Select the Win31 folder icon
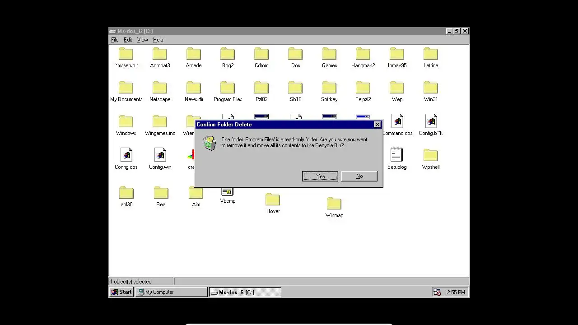The height and width of the screenshot is (325, 578). point(431,88)
